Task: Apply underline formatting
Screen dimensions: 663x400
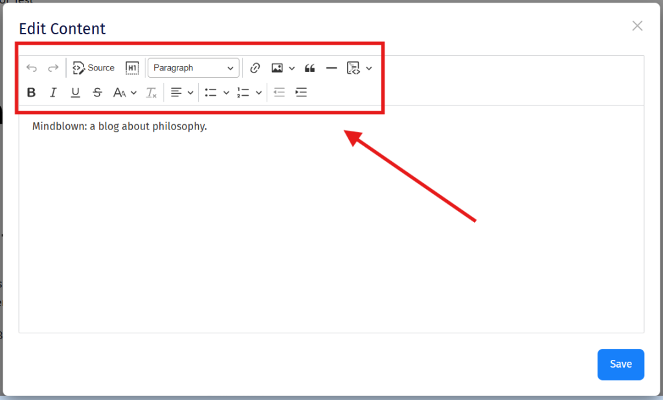Action: tap(75, 93)
